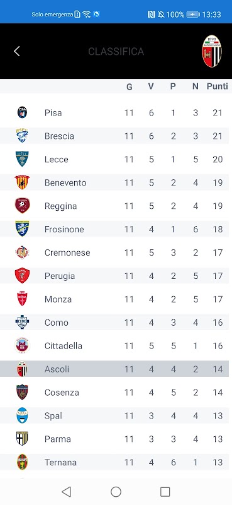Tap the Android home circle button
Image resolution: width=232 pixels, height=505 pixels.
pos(116,492)
